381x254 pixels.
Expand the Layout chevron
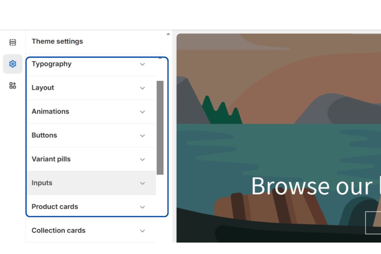(143, 88)
